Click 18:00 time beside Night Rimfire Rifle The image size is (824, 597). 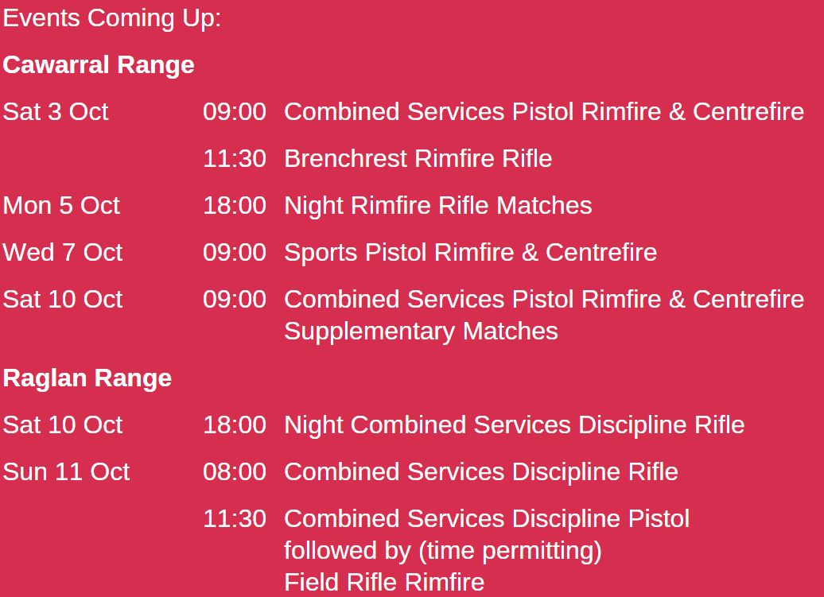(235, 205)
